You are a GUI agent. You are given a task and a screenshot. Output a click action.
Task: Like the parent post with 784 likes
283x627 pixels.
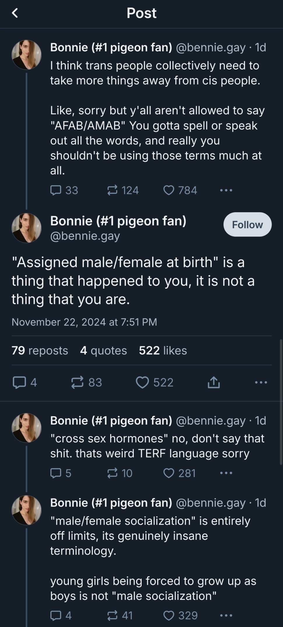tap(169, 190)
